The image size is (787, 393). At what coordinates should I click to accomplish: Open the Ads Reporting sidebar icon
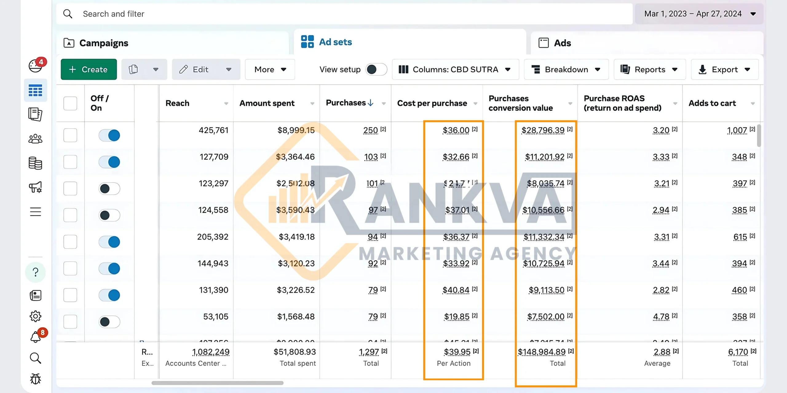[x=35, y=115]
